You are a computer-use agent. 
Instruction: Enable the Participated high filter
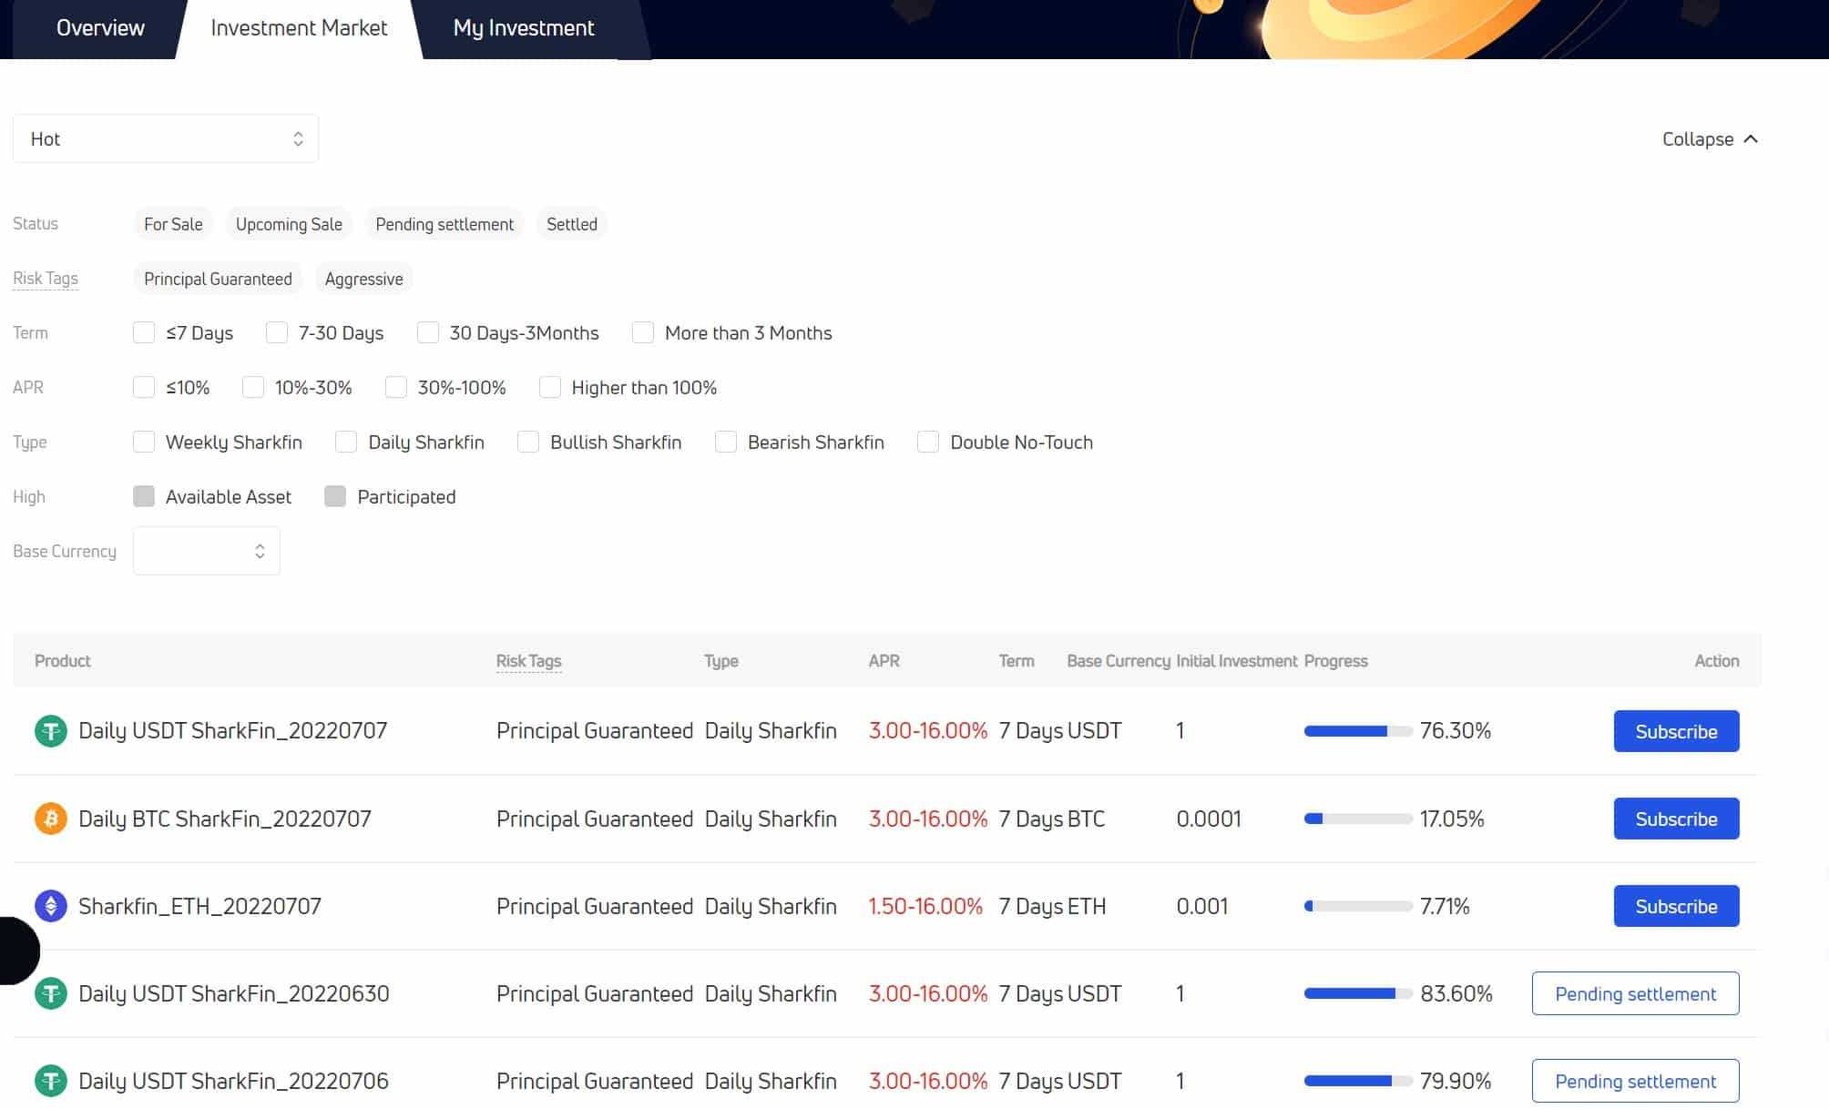(334, 496)
